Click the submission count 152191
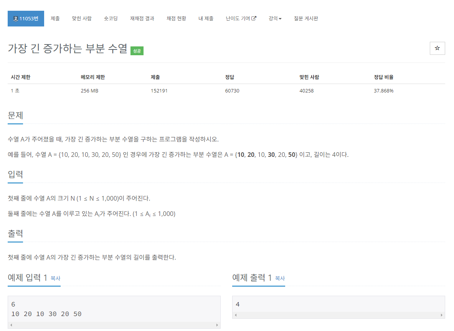454x331 pixels. 159,91
